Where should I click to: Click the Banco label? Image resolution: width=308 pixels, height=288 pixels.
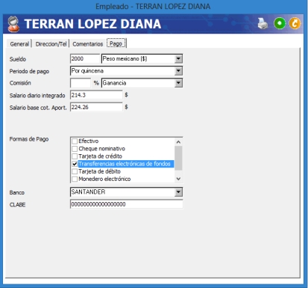coord(17,192)
